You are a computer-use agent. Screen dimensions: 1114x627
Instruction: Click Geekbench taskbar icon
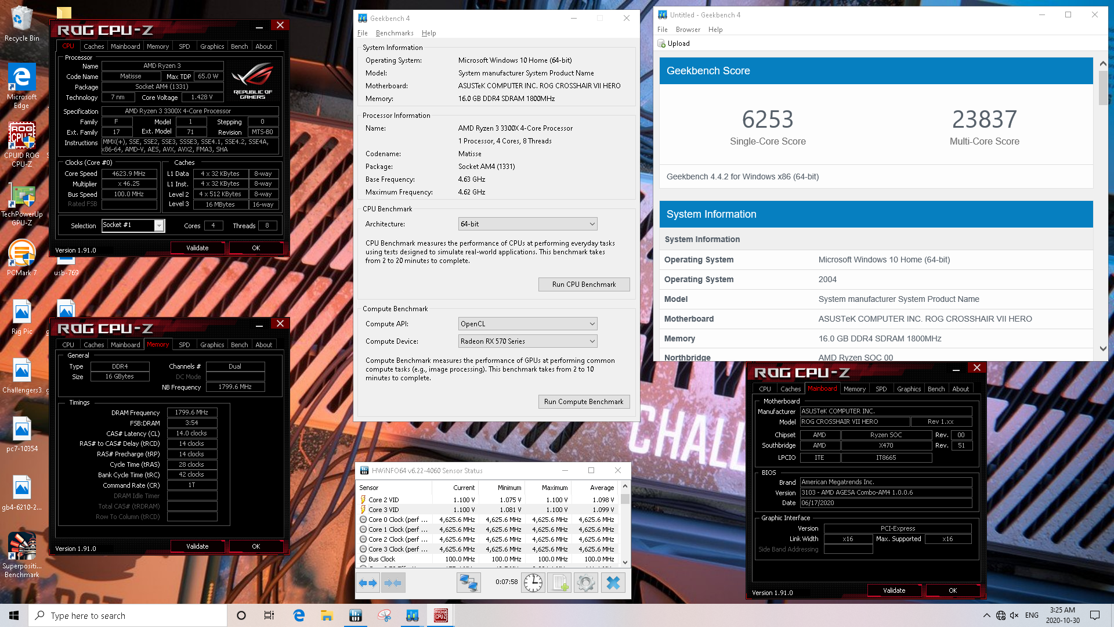click(x=413, y=615)
